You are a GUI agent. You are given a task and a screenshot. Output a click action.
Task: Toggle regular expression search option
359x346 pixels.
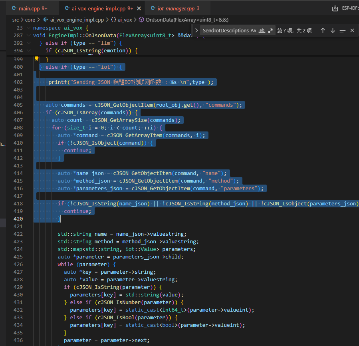pyautogui.click(x=271, y=30)
